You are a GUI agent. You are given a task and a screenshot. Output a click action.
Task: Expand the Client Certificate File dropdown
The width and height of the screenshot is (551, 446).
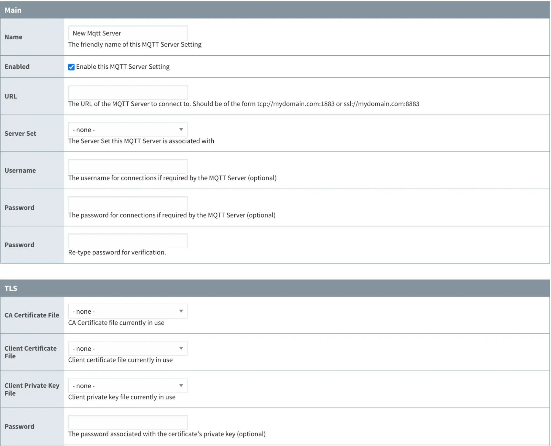128,348
